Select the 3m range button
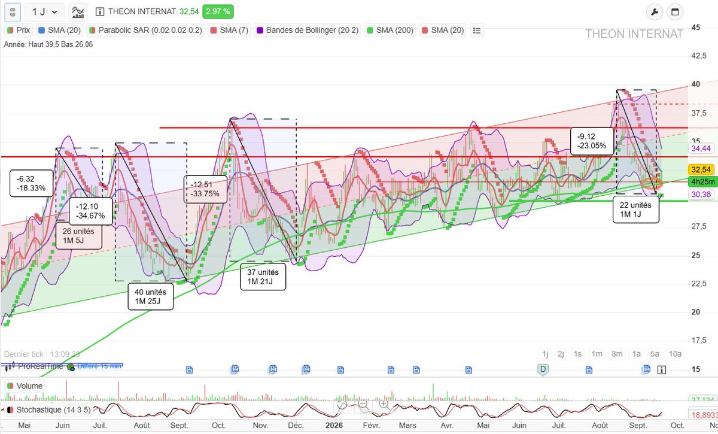 617,354
